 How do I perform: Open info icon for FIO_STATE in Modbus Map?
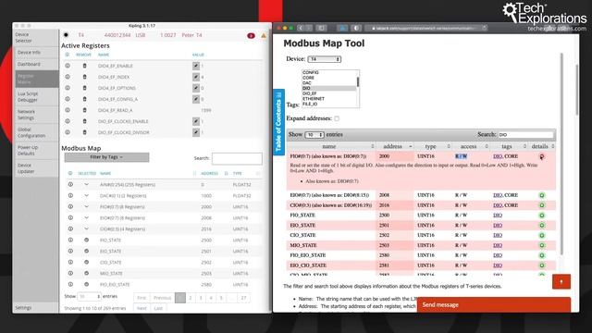pyautogui.click(x=70, y=240)
